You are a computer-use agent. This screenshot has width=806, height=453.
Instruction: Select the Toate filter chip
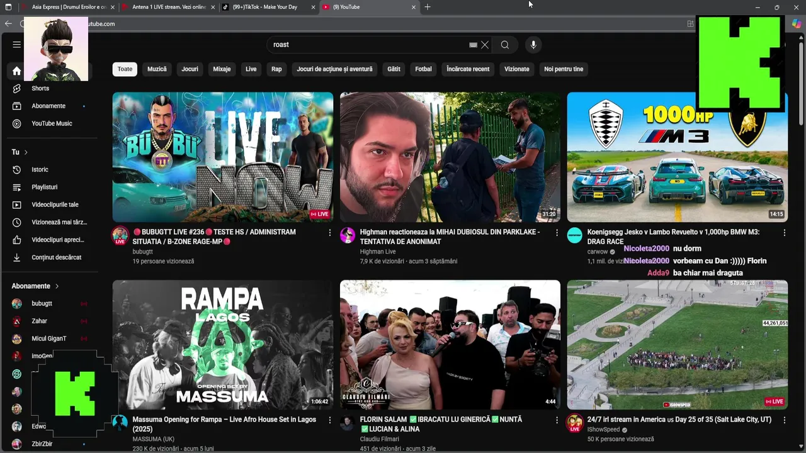(x=125, y=69)
